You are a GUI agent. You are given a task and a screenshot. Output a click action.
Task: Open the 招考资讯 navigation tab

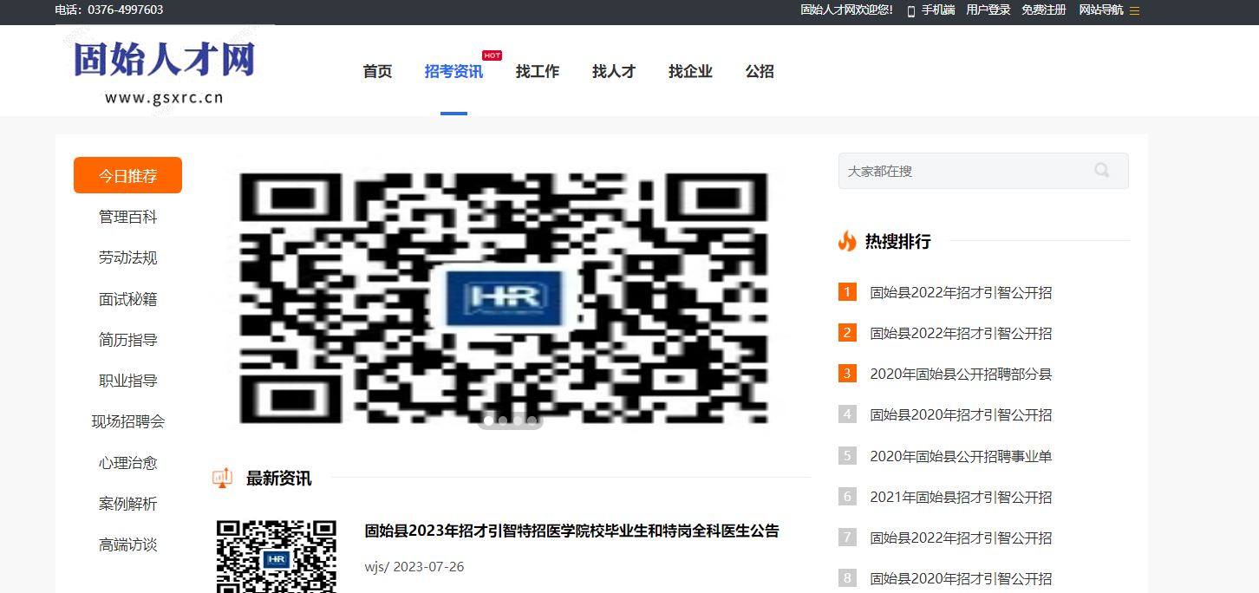(453, 72)
